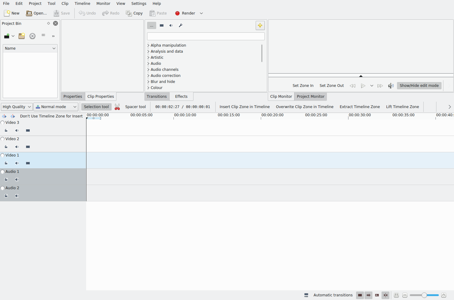
Task: Zoom out the timeline with minus icon
Action: pos(405,295)
